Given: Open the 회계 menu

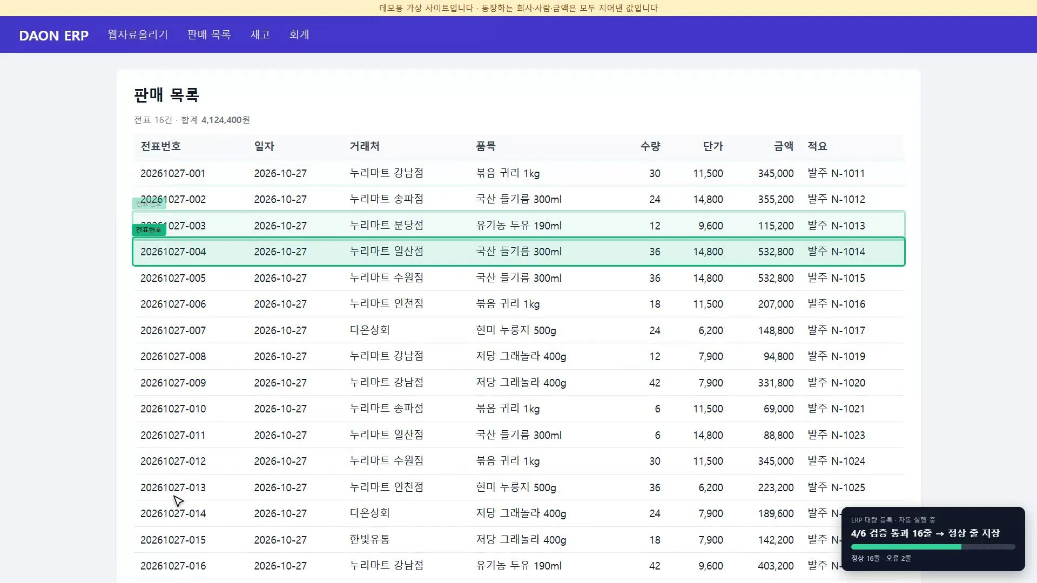Looking at the screenshot, I should click(299, 35).
